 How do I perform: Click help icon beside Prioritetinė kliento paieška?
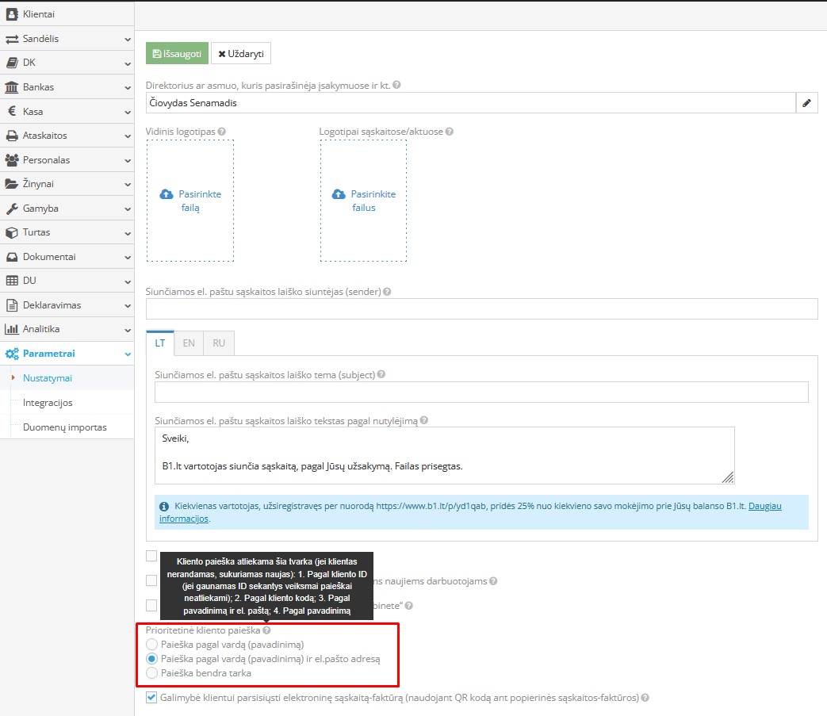266,630
